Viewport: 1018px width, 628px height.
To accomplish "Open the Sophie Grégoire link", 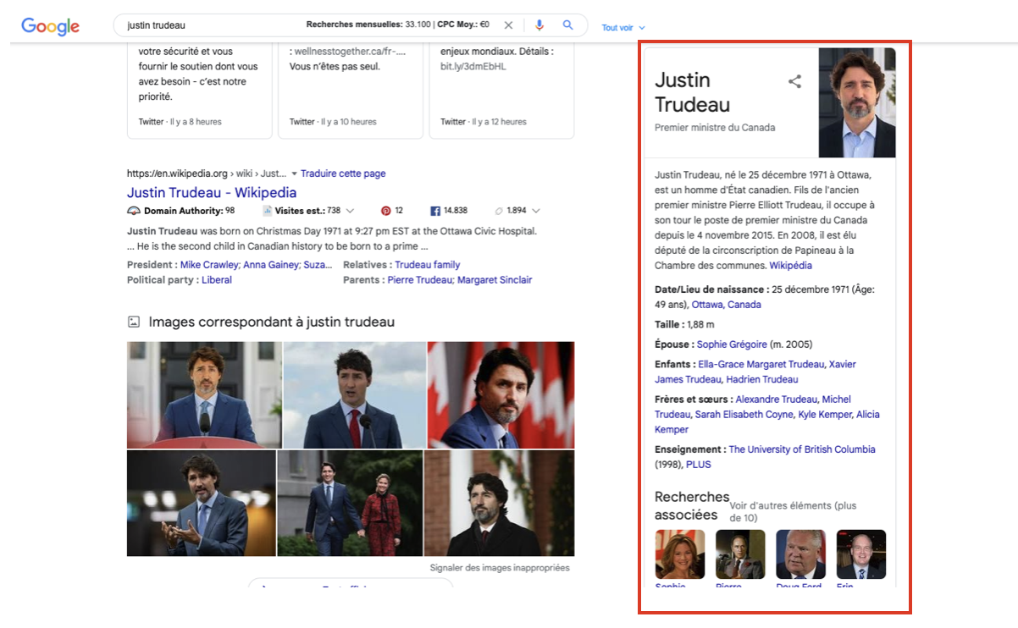I will [732, 344].
